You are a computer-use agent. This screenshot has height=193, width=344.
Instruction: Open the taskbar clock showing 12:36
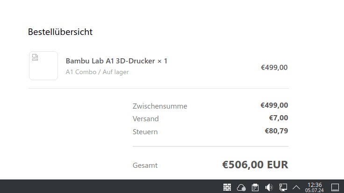point(314,187)
